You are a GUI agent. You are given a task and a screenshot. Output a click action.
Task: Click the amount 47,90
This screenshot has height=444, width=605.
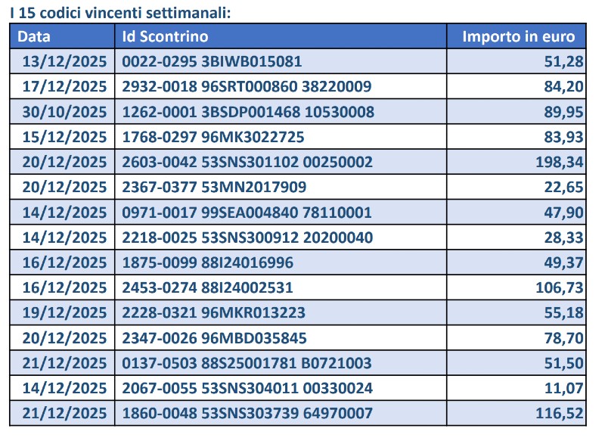coord(563,213)
